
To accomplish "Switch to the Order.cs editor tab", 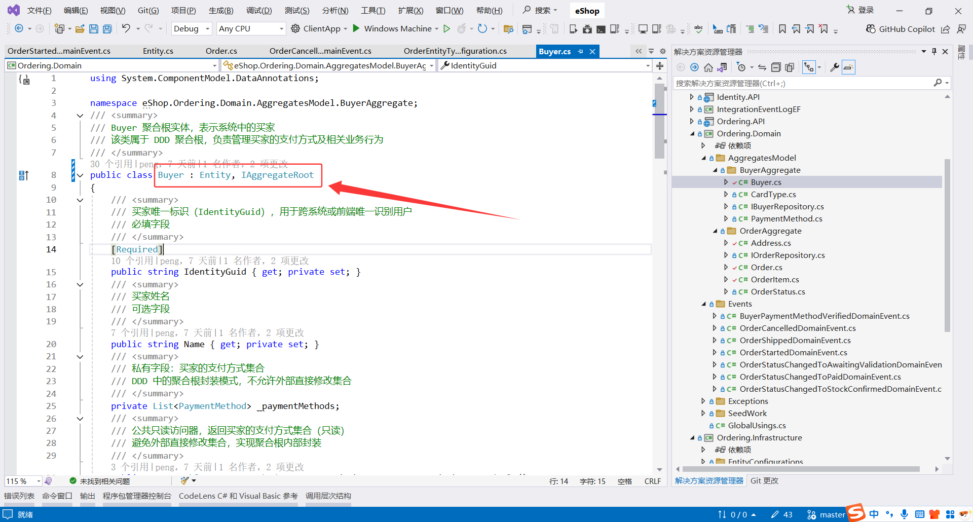I will pos(221,51).
